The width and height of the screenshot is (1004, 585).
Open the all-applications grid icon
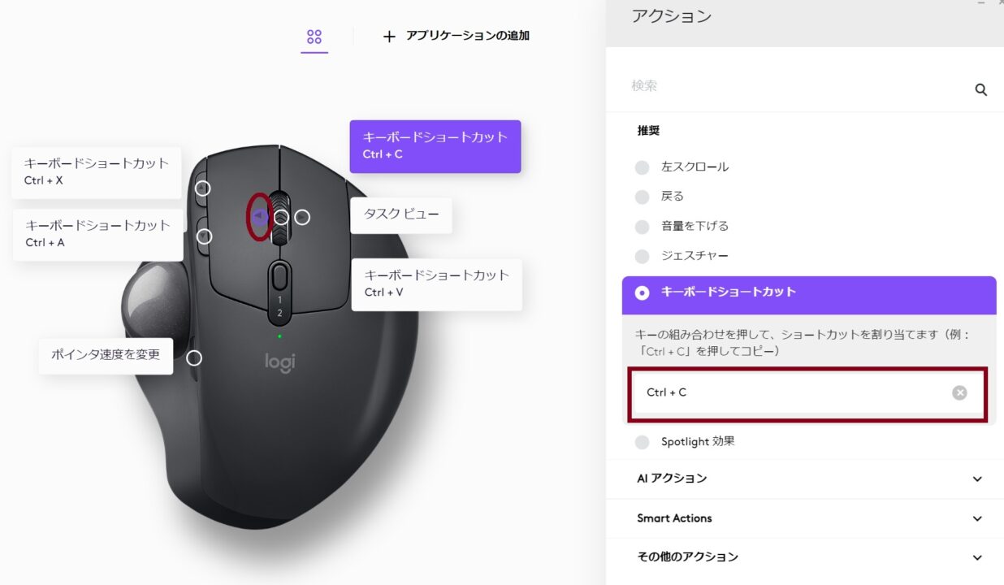314,37
